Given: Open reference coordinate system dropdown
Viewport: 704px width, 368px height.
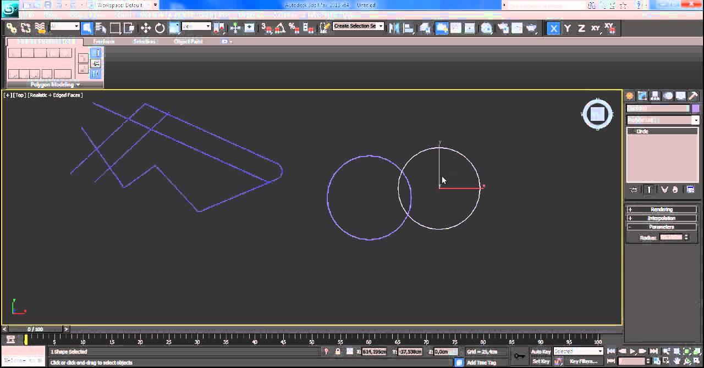Looking at the screenshot, I should [x=197, y=26].
